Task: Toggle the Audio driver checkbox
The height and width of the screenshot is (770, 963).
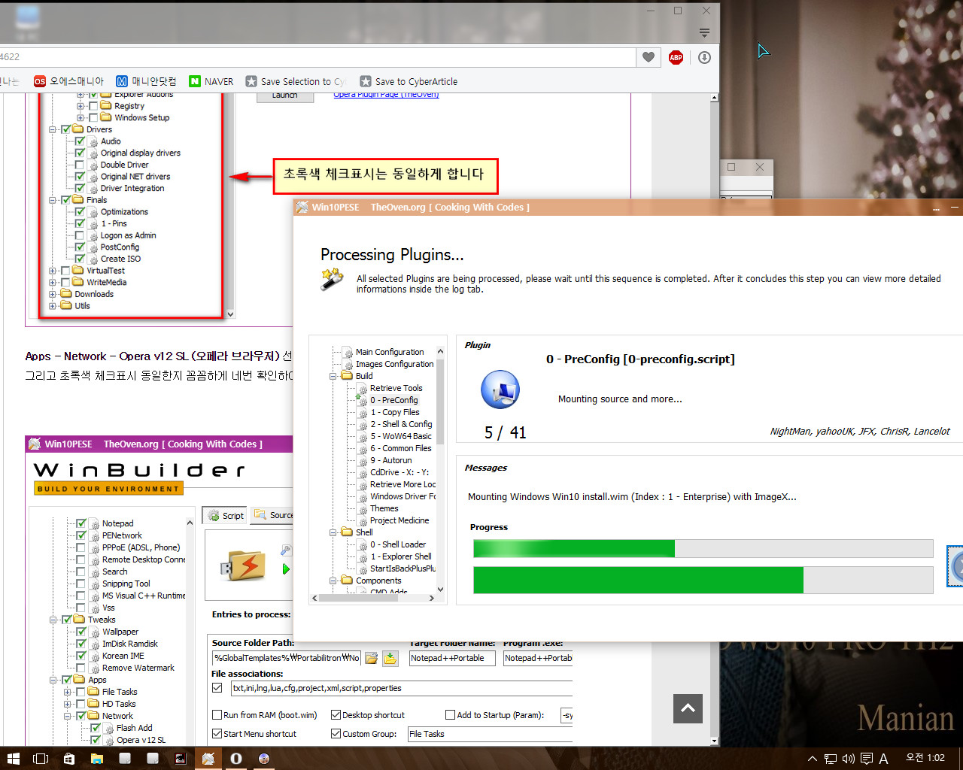Action: coord(80,141)
